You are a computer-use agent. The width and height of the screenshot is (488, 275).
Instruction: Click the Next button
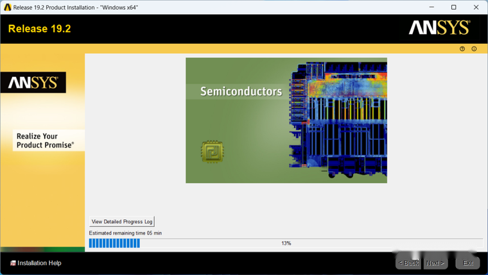pos(435,263)
